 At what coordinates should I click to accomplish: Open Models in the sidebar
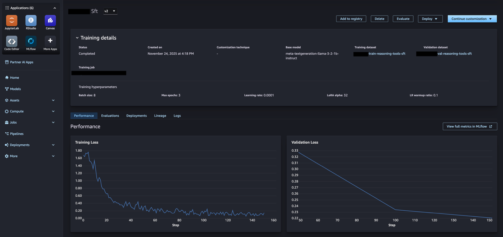(15, 89)
